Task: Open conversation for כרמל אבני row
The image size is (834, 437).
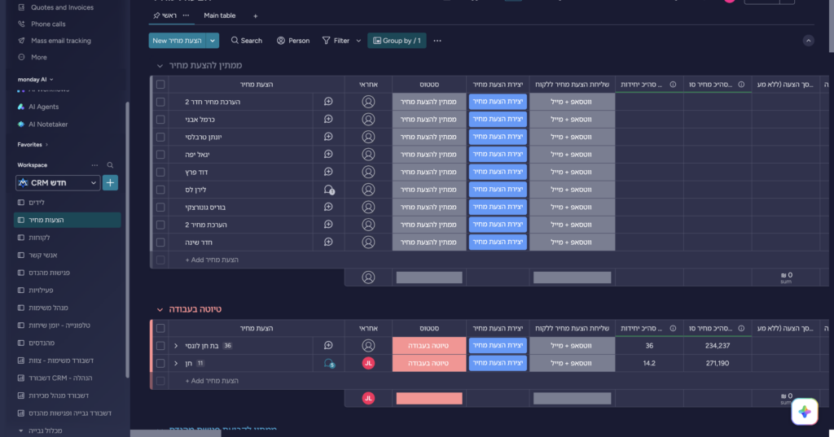Action: [328, 119]
